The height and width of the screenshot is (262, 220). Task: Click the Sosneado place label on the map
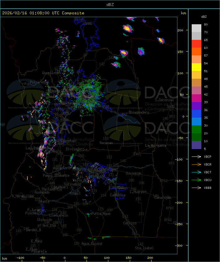pyautogui.click(x=42, y=192)
